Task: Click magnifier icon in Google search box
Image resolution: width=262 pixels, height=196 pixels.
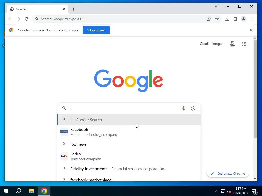Action: (x=64, y=108)
